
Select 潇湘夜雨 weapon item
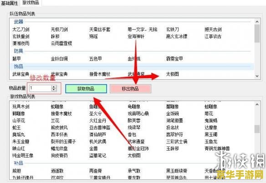(20, 43)
